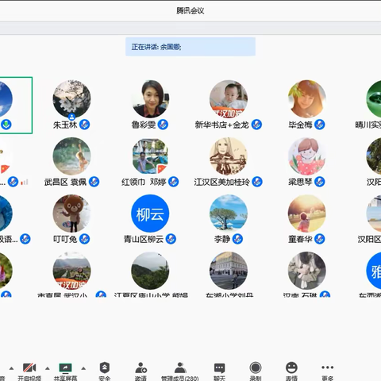Viewport: 381px width, 381px height.
Task: Click mic icon beside 江汉区美加桂玲
Action: (x=257, y=182)
